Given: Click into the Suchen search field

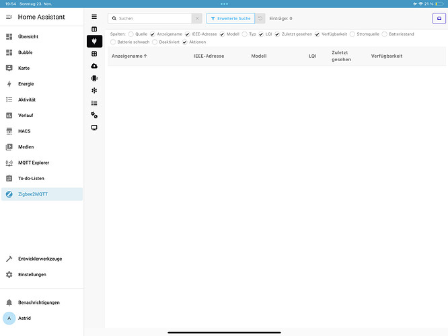Looking at the screenshot, I should 153,19.
